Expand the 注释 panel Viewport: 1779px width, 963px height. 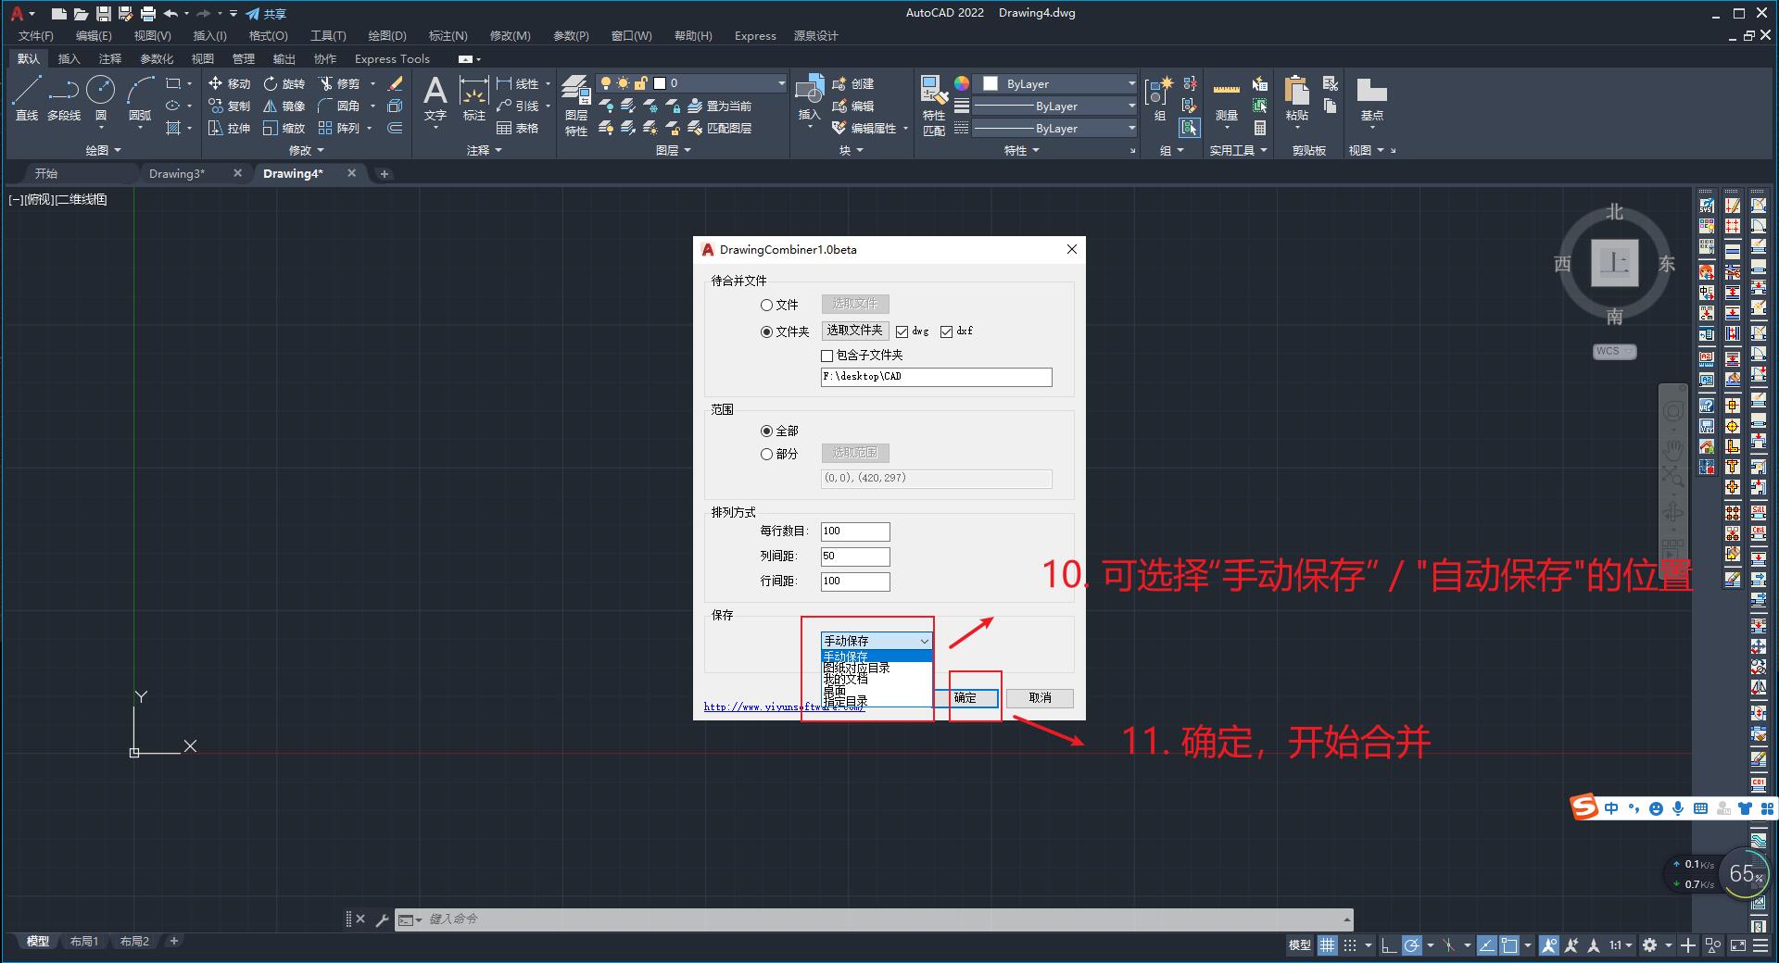484,150
